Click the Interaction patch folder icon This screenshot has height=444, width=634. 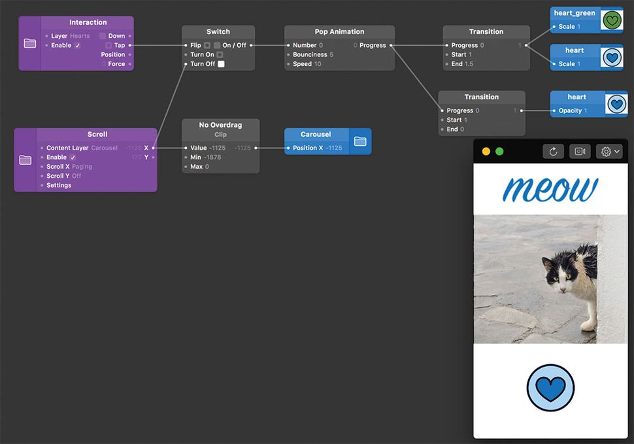click(x=29, y=43)
